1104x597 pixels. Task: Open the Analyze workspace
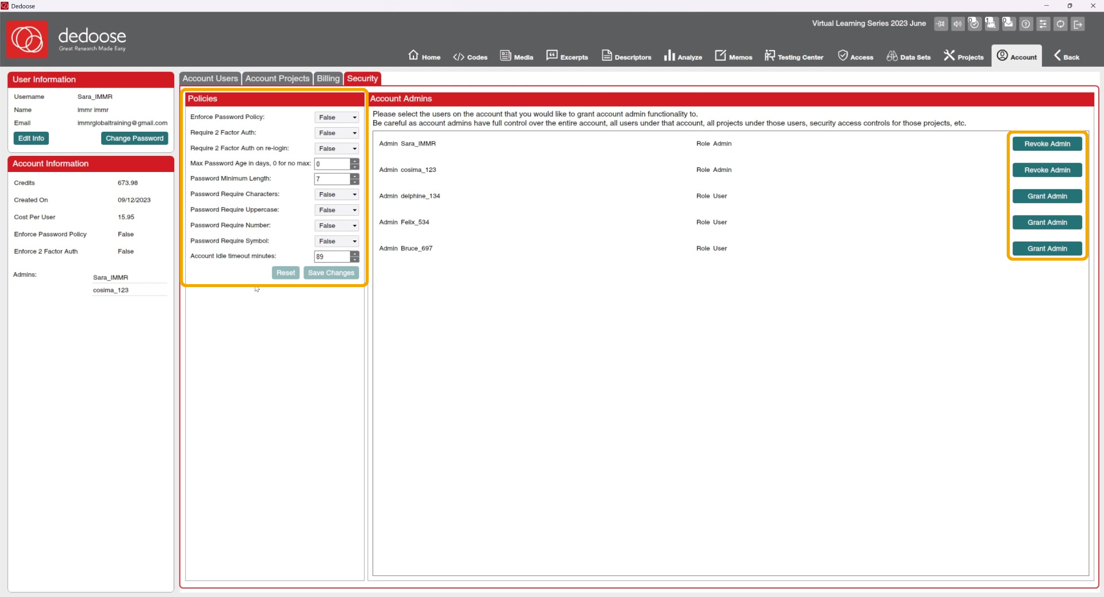click(x=683, y=56)
